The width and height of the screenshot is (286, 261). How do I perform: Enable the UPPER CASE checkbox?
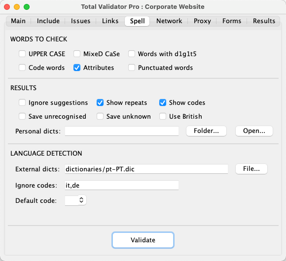click(22, 54)
